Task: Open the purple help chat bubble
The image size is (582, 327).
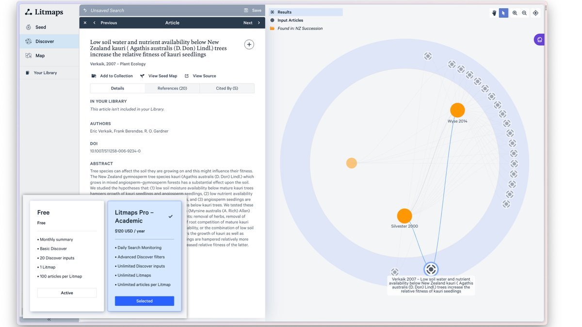Action: (x=539, y=40)
